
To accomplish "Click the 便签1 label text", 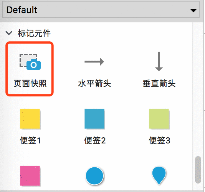I will coord(30,140).
